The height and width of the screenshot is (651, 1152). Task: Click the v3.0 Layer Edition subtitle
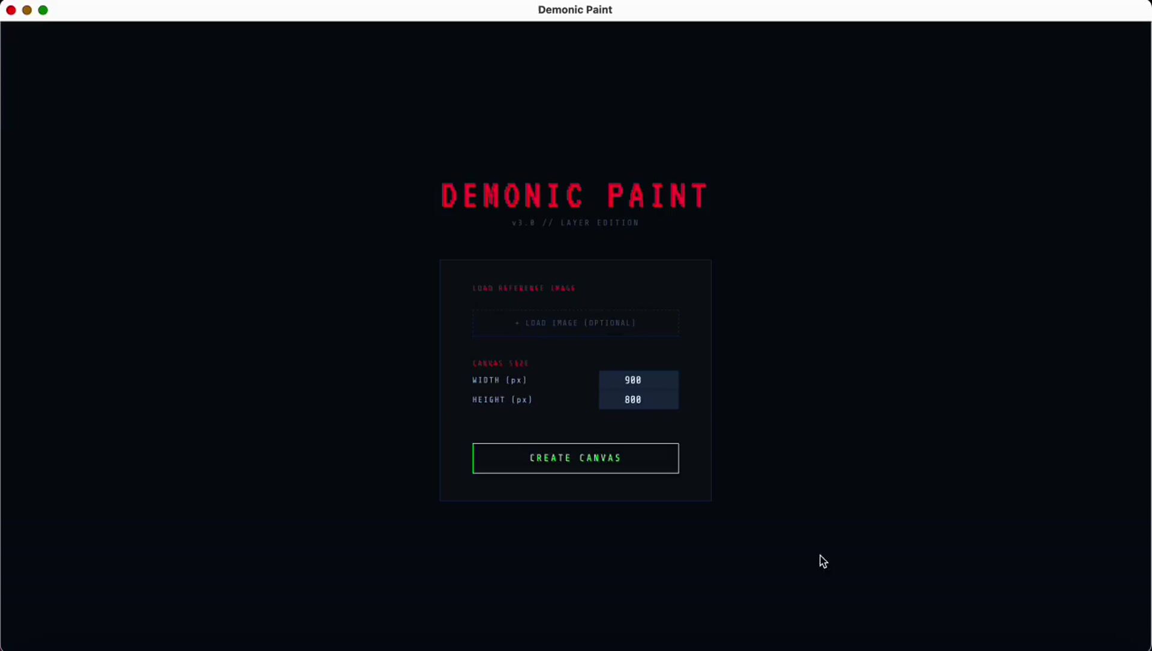click(575, 223)
